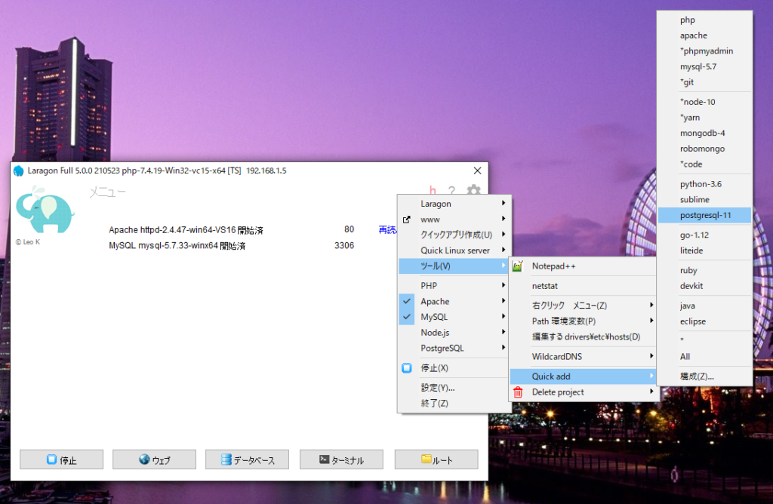The image size is (773, 504).
Task: Expand the Path 環境変数(P) submenu arrow
Action: 651,321
